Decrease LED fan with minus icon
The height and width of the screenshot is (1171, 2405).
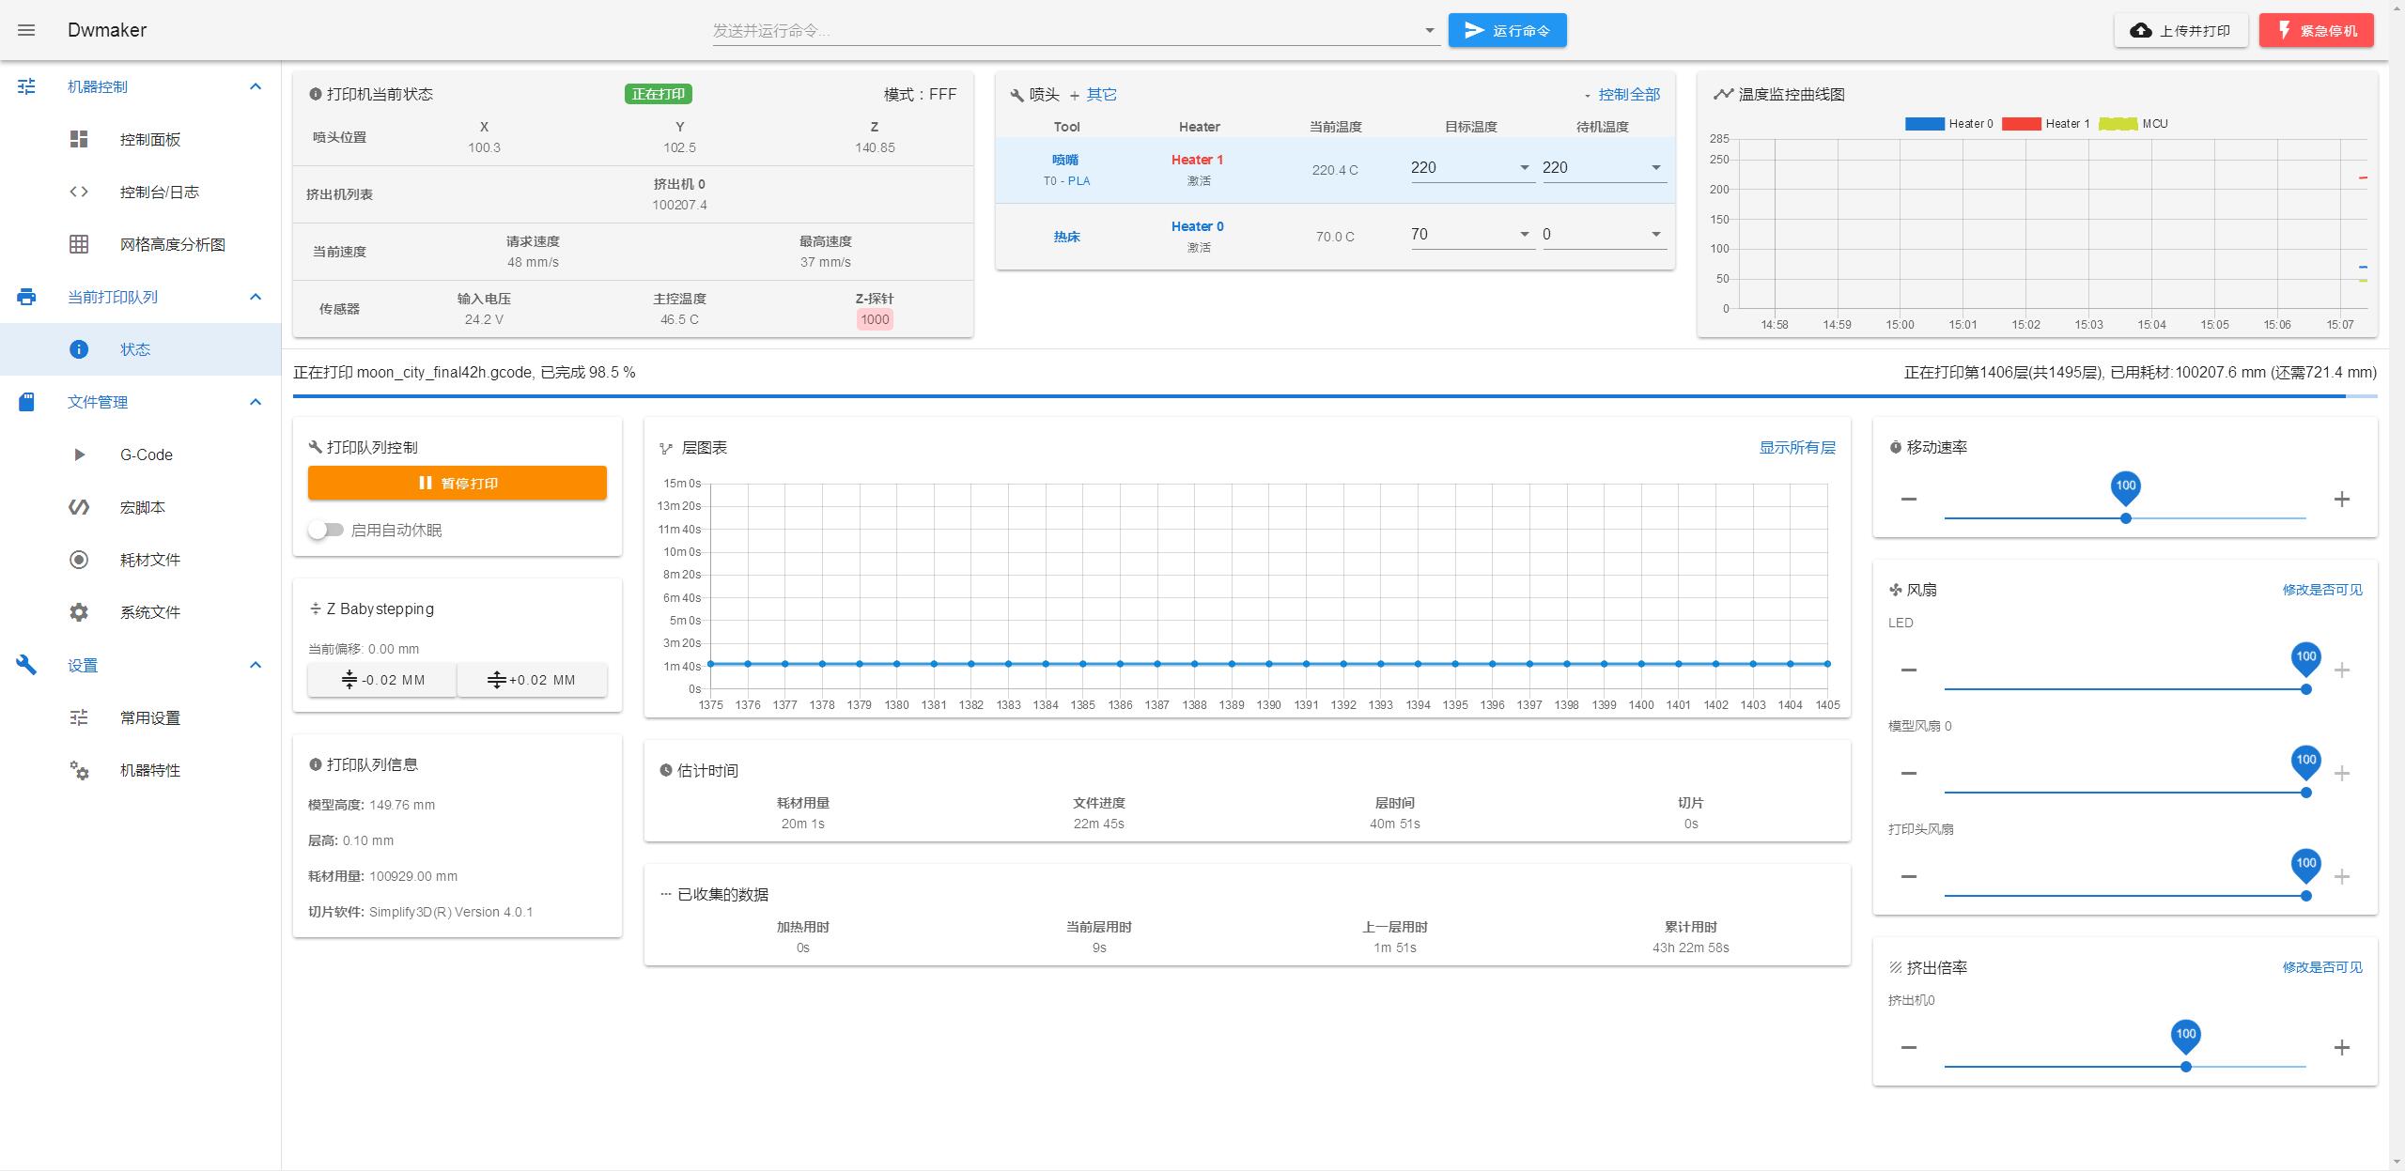pyautogui.click(x=1908, y=670)
